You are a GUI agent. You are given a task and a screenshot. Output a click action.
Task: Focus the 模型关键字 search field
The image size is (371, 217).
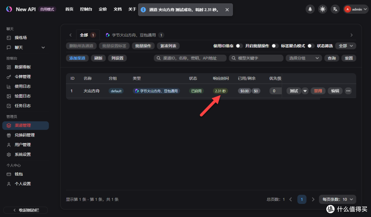[256, 58]
